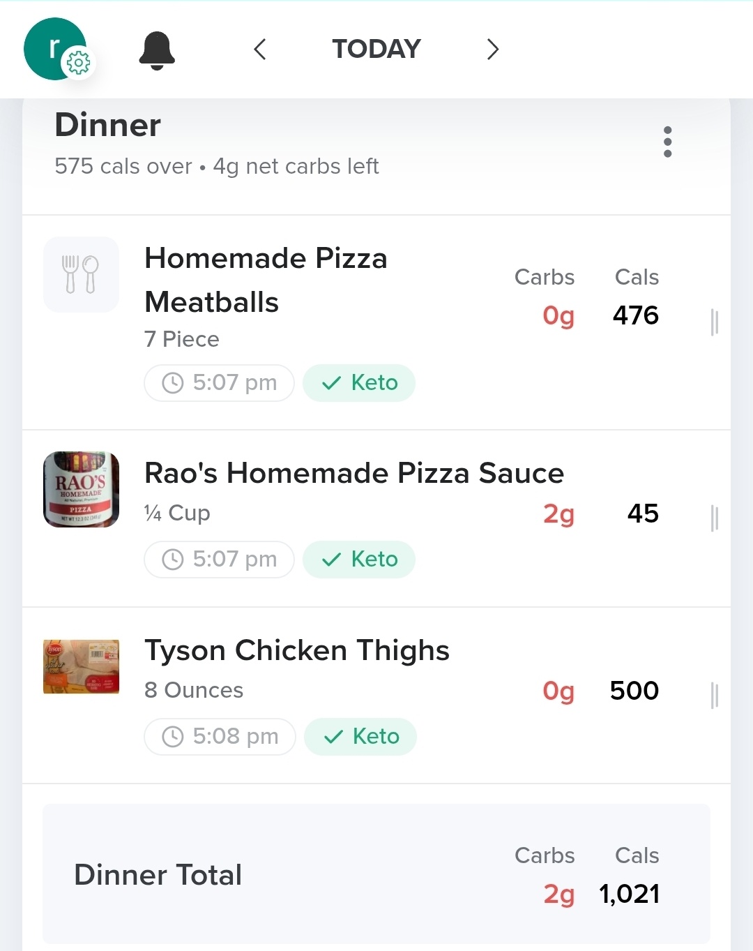Toggle the Keto tag on Rao's Pizza Sauce
Screen dimensions: 753x951
359,560
